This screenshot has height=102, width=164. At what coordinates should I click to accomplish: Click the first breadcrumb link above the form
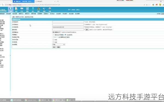coord(20,17)
